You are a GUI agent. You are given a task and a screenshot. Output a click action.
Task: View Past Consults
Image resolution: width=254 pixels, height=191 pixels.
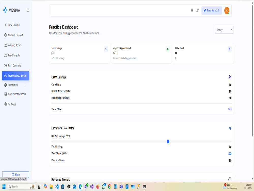click(x=13, y=66)
